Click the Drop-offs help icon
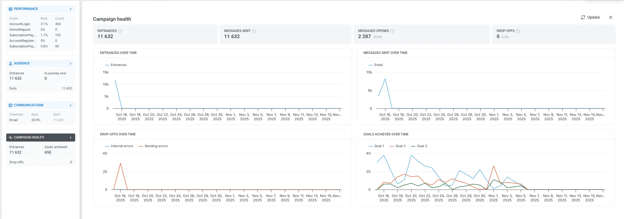 point(518,31)
